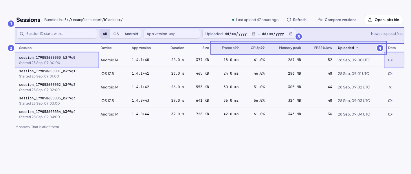
Task: Click Open .bbx file button
Action: (x=384, y=20)
